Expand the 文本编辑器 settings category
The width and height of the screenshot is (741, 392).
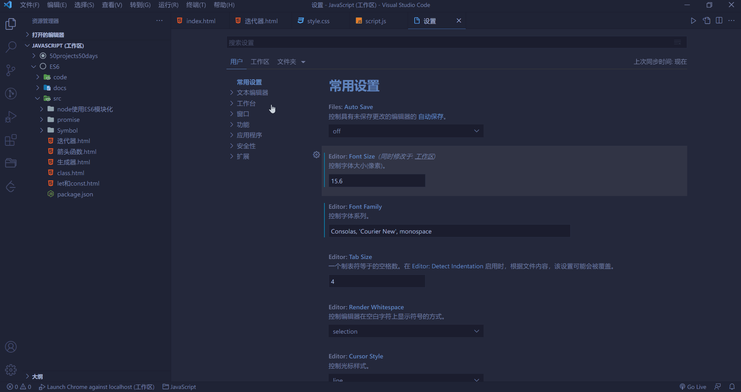point(252,93)
